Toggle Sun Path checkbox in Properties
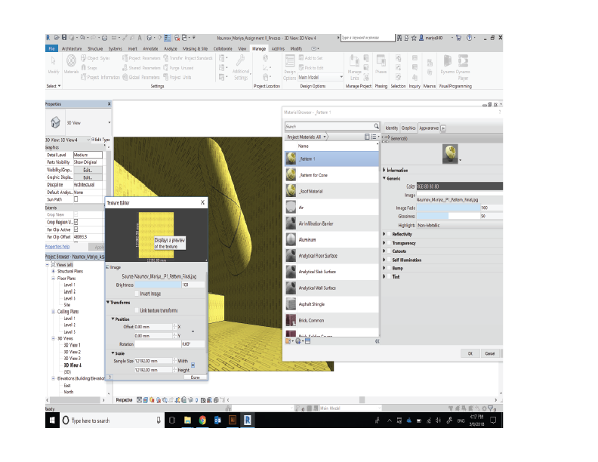 coord(76,199)
